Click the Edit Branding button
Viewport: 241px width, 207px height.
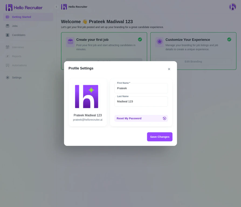193,61
